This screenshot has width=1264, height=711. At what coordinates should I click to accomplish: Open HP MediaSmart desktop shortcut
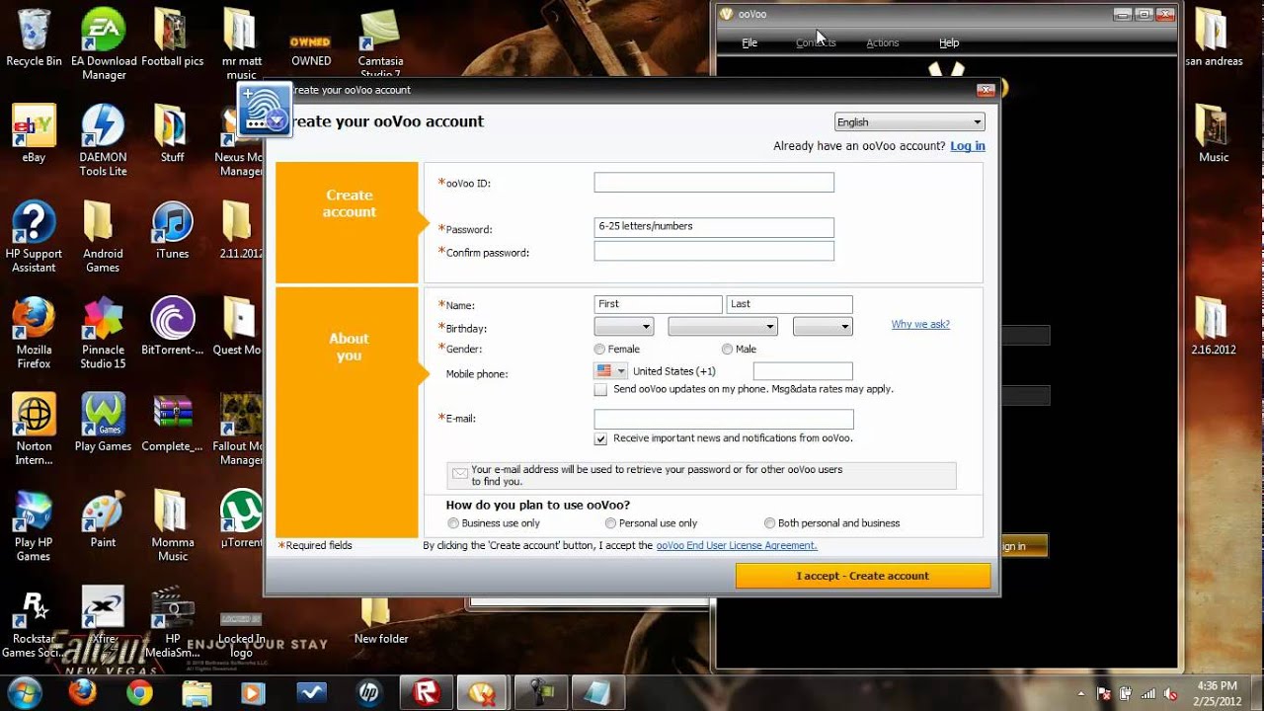pyautogui.click(x=172, y=622)
